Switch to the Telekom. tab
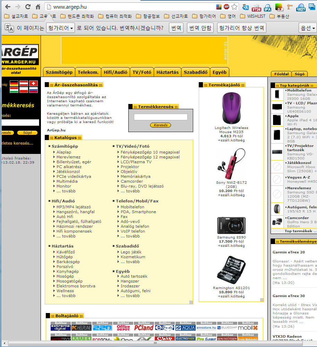 coord(88,72)
